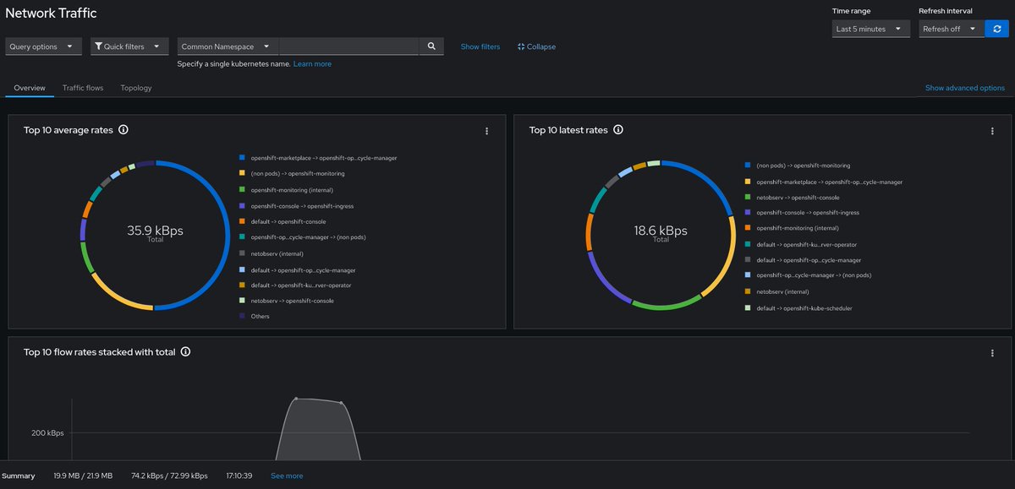Screen dimensions: 1015x489
Task: Open the Query options dropdown
Action: coord(44,46)
